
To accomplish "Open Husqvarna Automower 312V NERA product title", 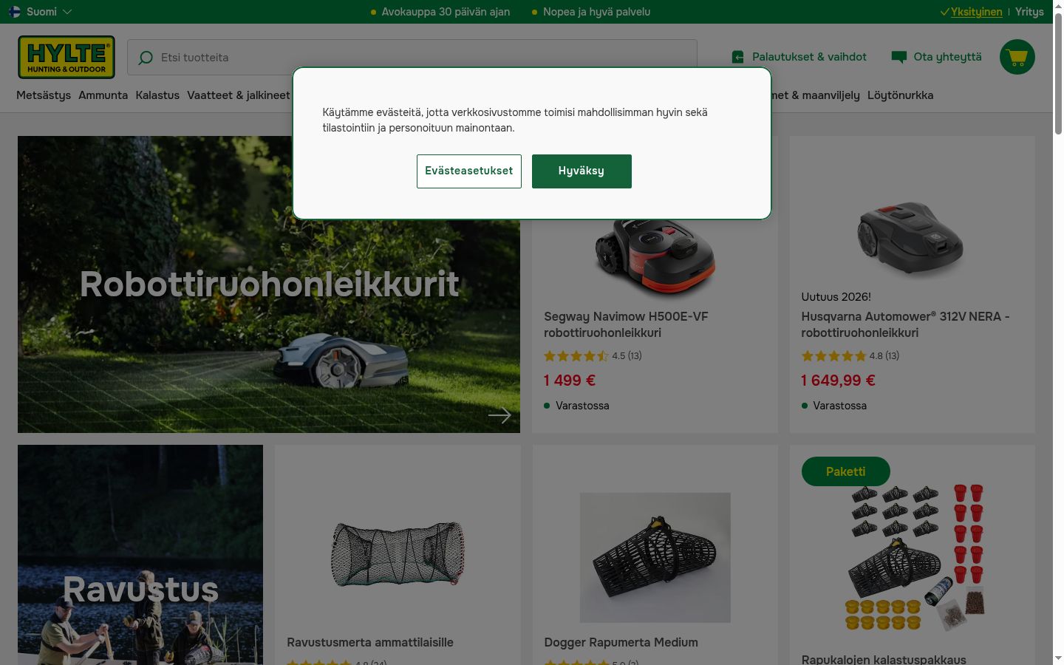I will point(905,324).
